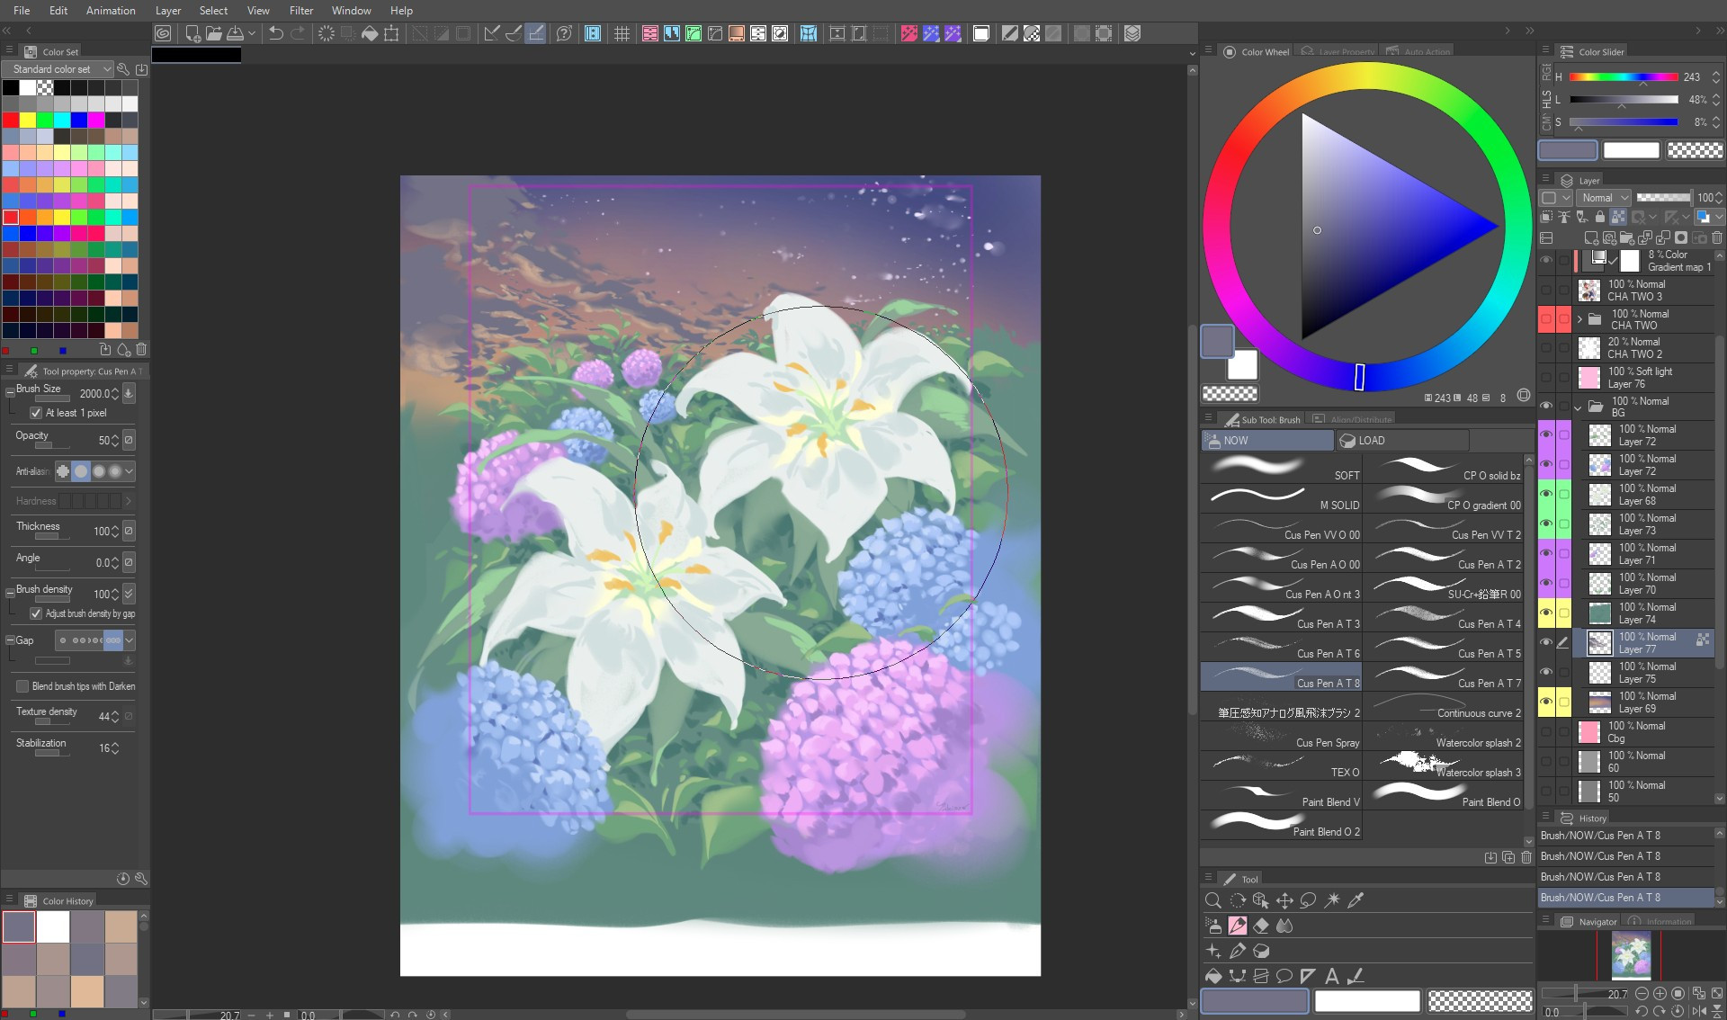1727x1020 pixels.
Task: Select the Decoration sparkle tool
Action: point(1212,951)
